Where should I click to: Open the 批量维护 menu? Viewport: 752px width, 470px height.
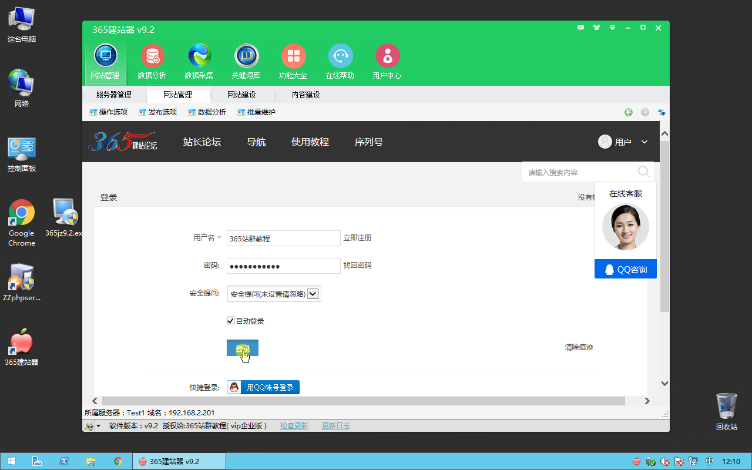click(x=256, y=112)
